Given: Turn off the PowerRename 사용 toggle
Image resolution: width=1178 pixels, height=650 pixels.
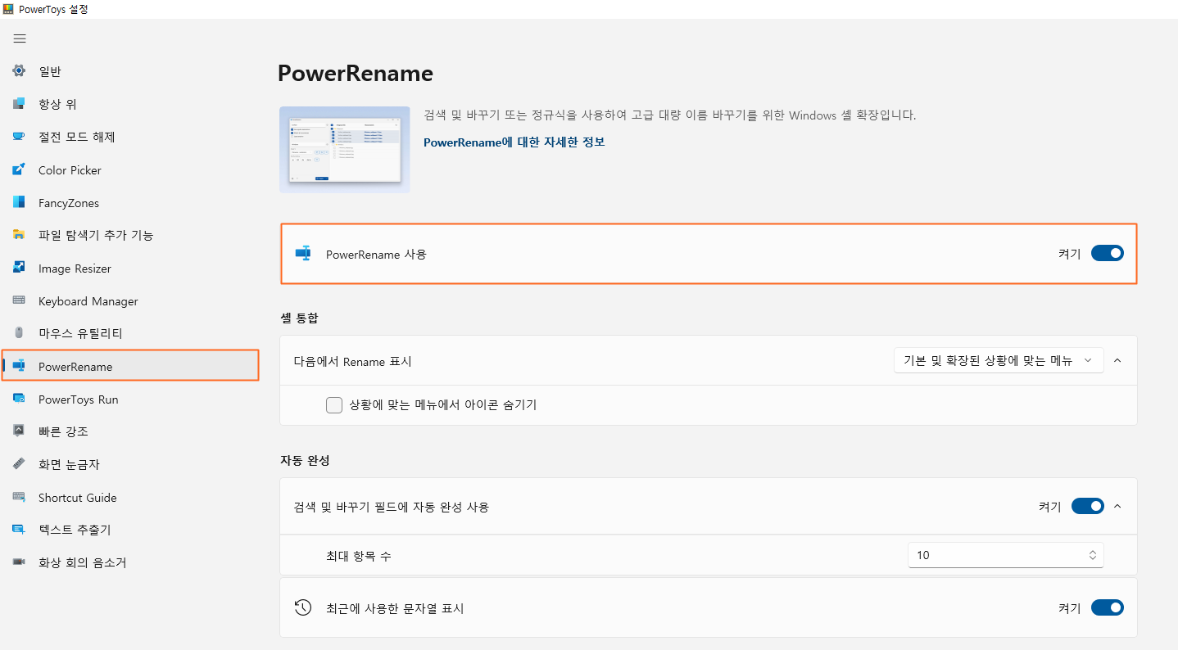Looking at the screenshot, I should point(1107,254).
